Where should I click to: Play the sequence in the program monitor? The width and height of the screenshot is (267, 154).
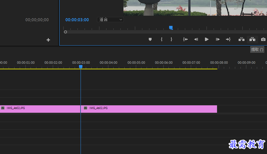(x=207, y=39)
